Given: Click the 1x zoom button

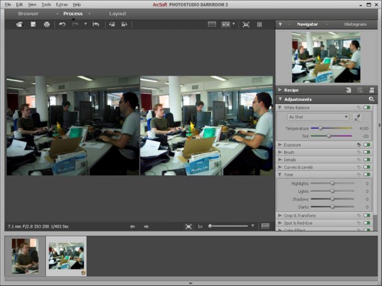Looking at the screenshot, I should pyautogui.click(x=200, y=227).
